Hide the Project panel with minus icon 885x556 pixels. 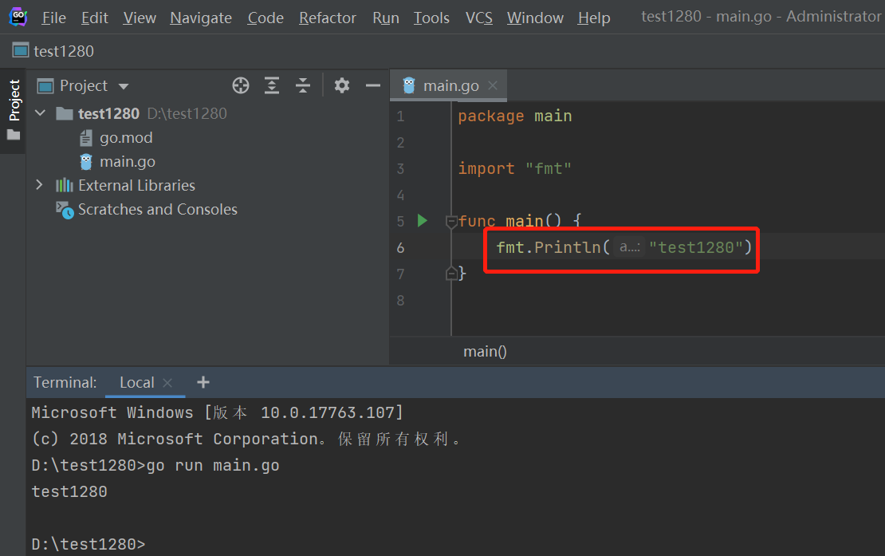(x=372, y=85)
